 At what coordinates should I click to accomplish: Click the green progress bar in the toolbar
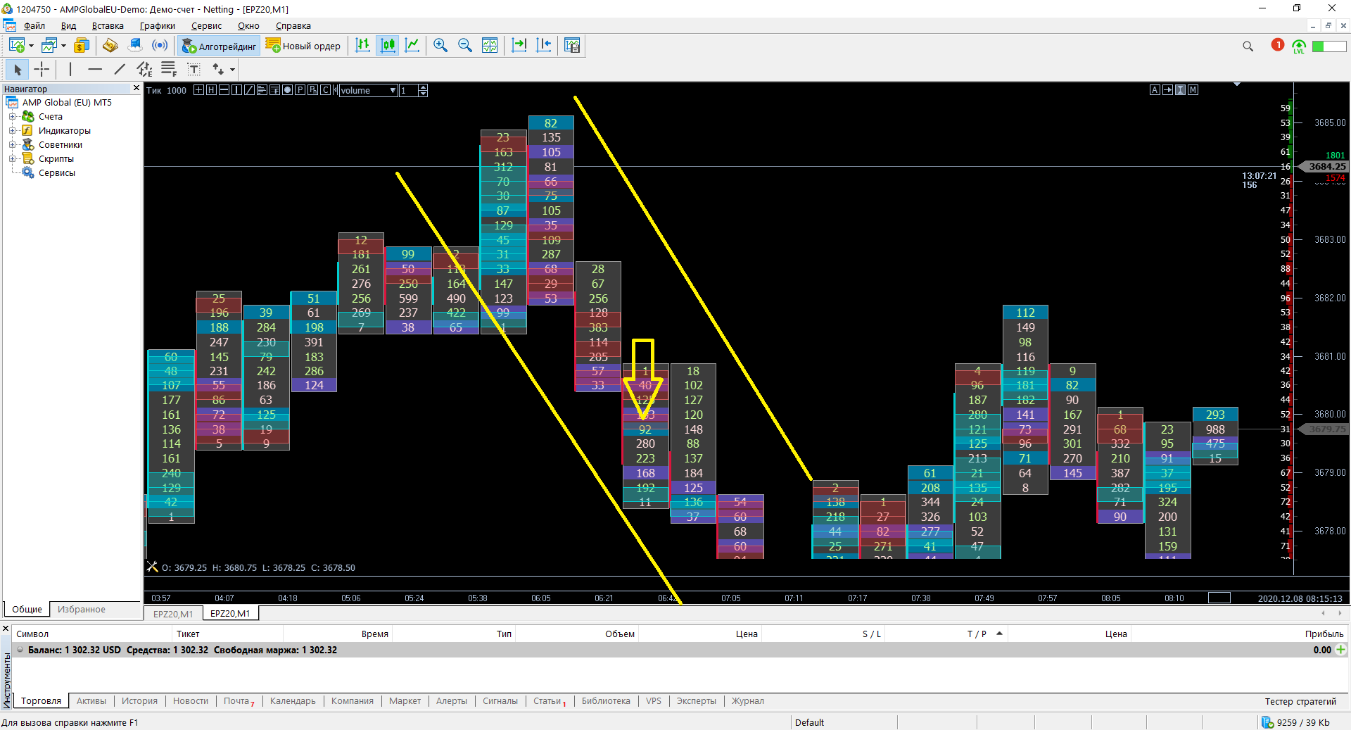[1329, 46]
